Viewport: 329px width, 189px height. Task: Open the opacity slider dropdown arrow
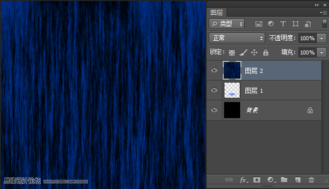(321, 38)
